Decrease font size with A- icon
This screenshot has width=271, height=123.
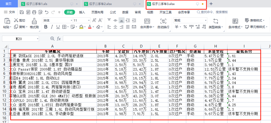point(100,20)
